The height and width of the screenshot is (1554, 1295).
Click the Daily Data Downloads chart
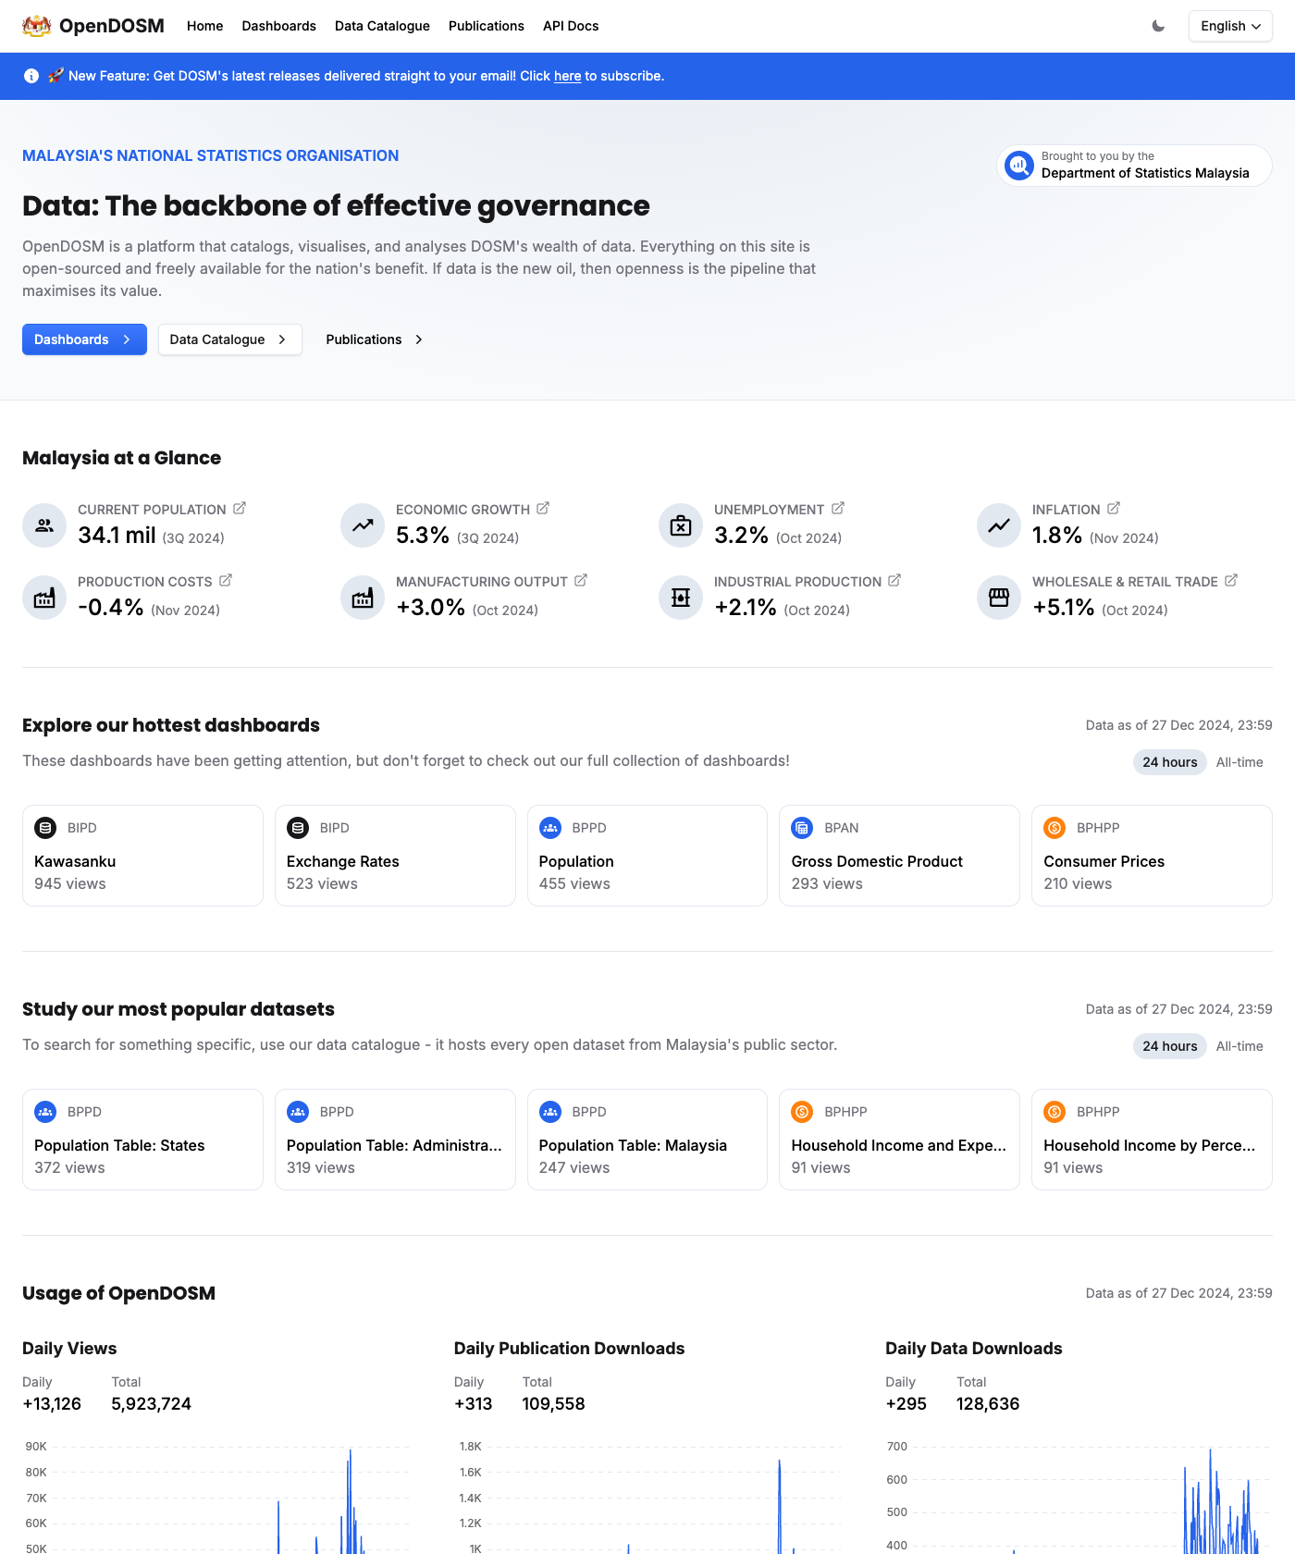(x=1079, y=1497)
